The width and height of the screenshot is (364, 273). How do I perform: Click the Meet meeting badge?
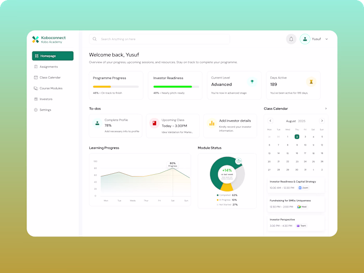302,206
